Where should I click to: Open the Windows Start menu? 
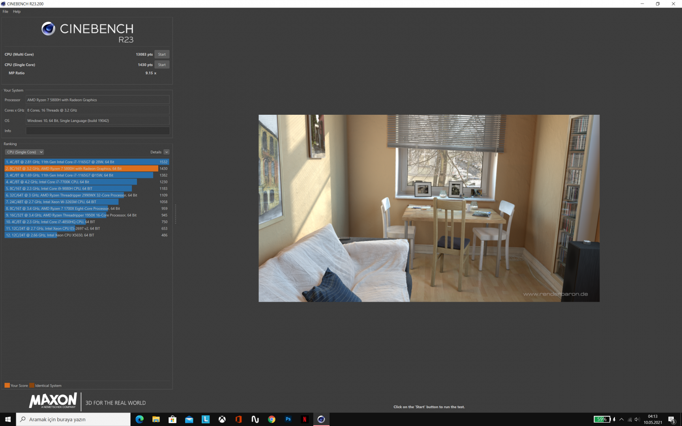point(8,419)
